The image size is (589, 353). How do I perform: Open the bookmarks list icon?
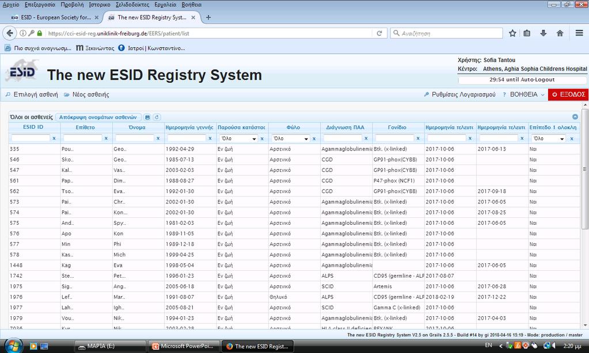(x=527, y=33)
